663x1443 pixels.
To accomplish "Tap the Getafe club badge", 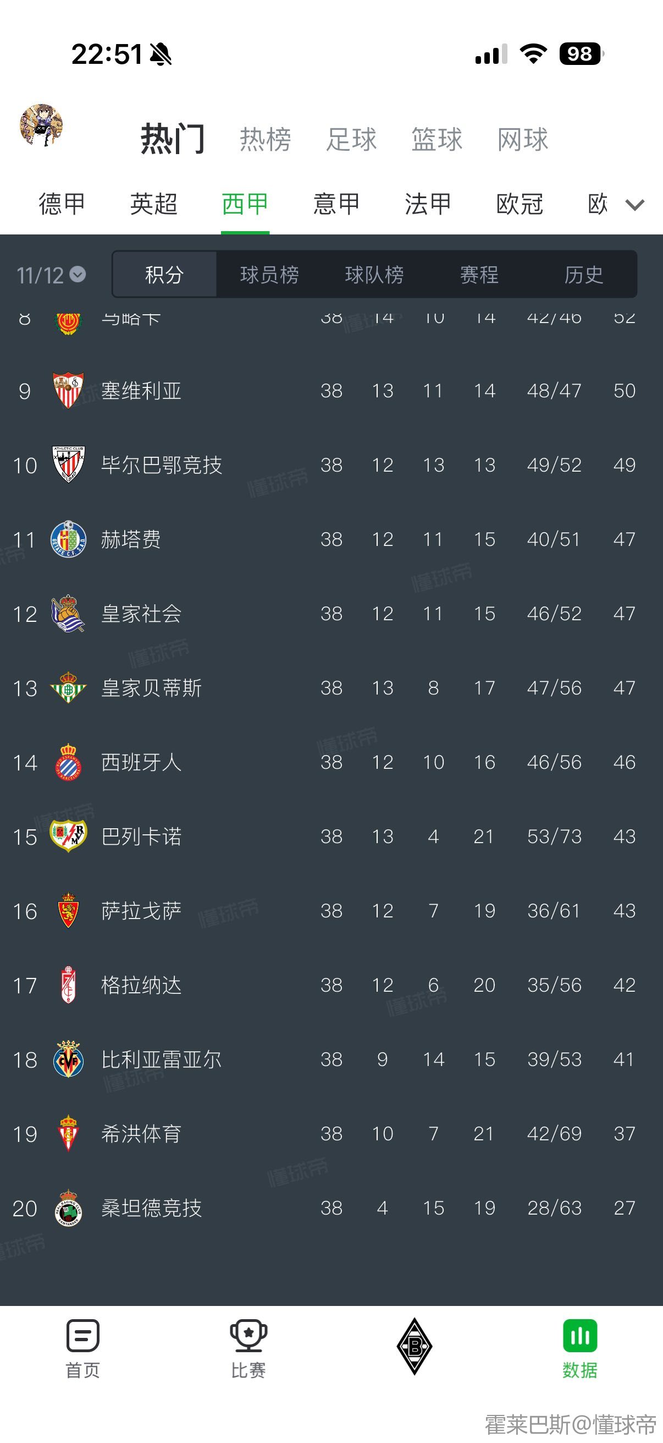I will 68,539.
